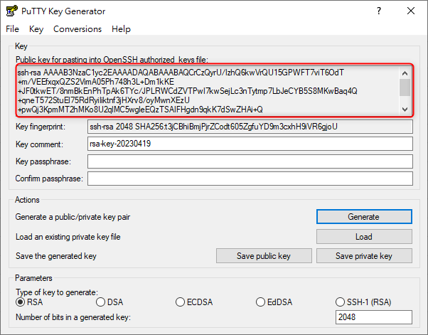Click the question mark help button in the title bar
This screenshot has height=335, width=428.
[379, 11]
